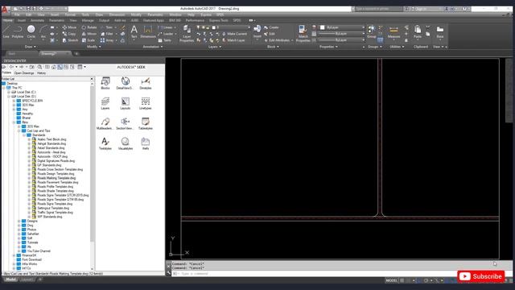
Task: Click the Trim tool
Action: [107, 27]
